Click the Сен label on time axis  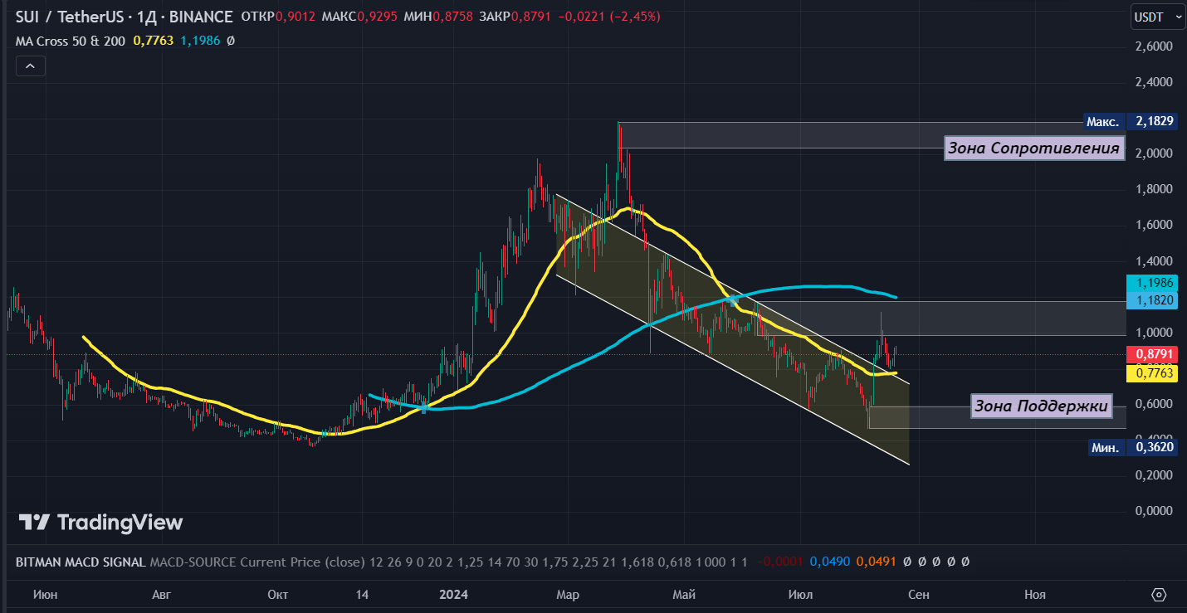(918, 595)
